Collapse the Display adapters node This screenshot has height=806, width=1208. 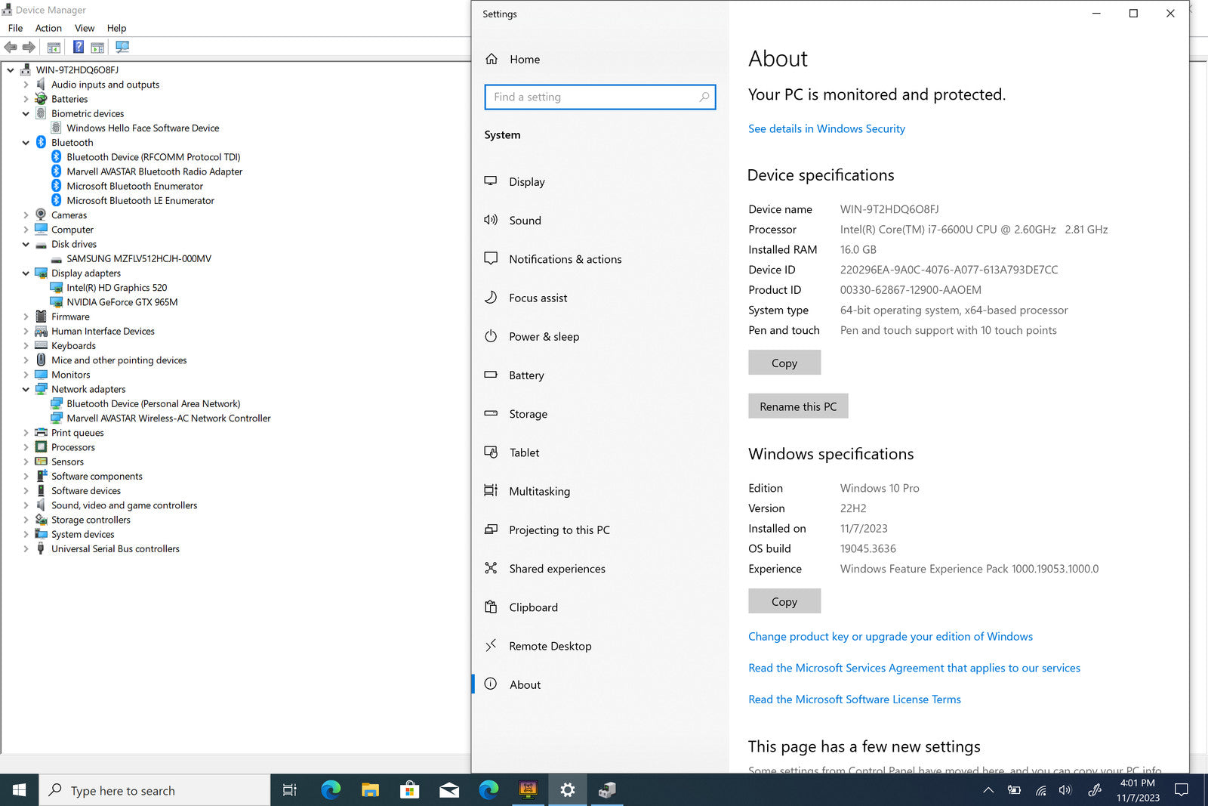(x=26, y=273)
